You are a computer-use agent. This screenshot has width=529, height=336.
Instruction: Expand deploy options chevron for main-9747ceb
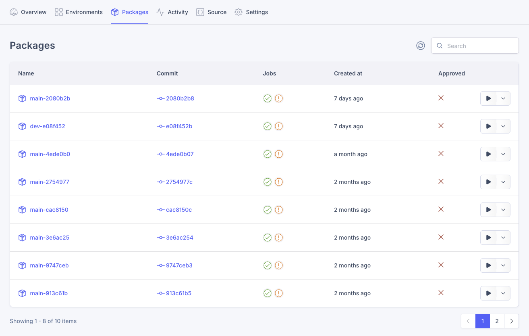[503, 265]
